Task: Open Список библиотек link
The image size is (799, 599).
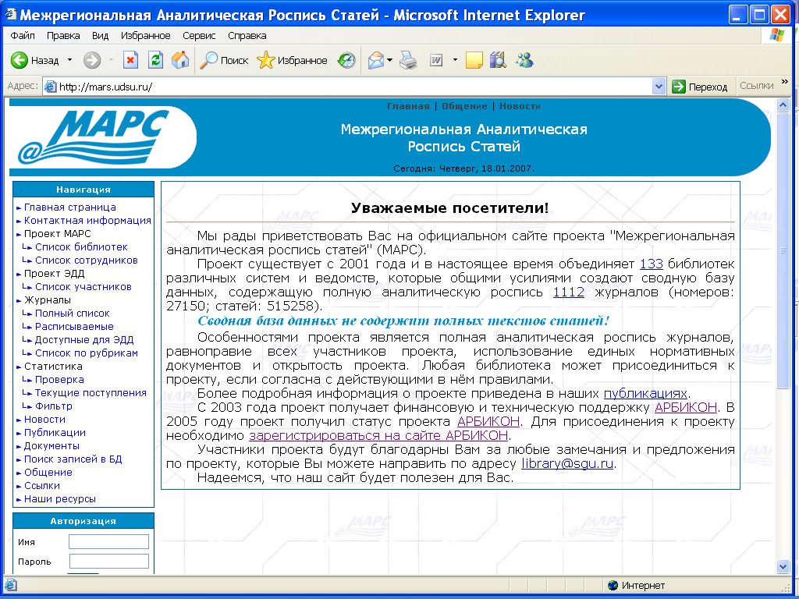Action: [81, 247]
